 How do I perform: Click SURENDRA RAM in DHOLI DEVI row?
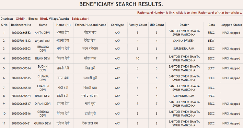tap(184, 96)
